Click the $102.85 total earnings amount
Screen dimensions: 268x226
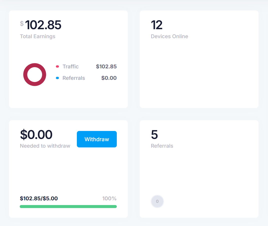click(41, 25)
